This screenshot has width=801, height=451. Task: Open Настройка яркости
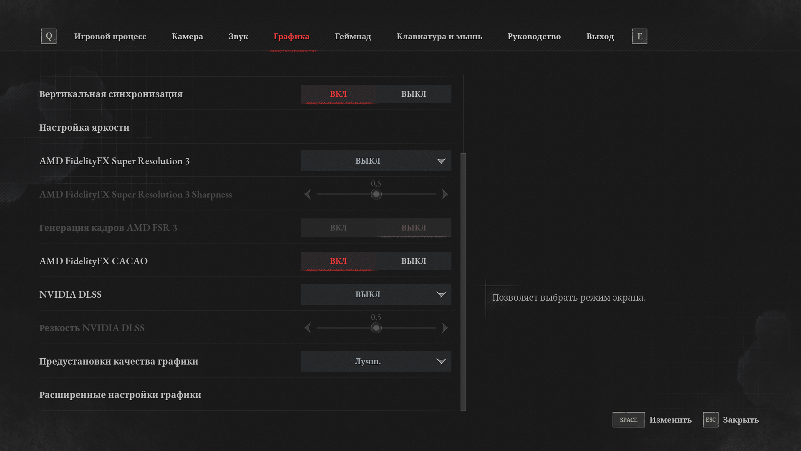[84, 127]
